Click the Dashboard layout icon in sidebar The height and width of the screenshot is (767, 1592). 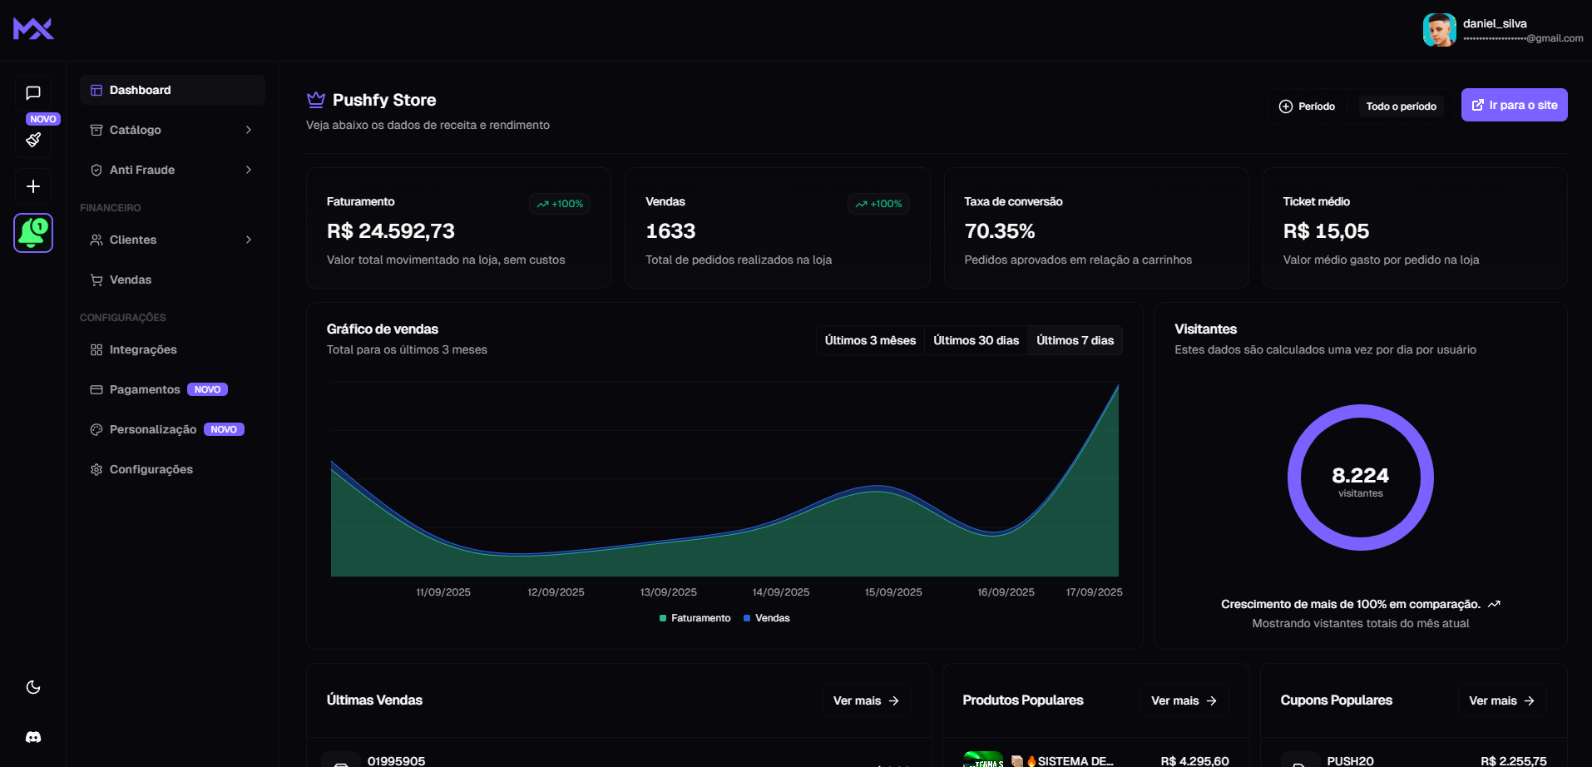point(96,90)
